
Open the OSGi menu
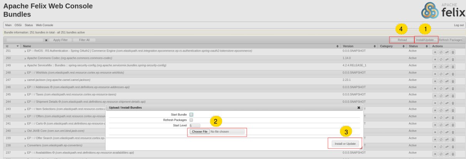coord(18,25)
